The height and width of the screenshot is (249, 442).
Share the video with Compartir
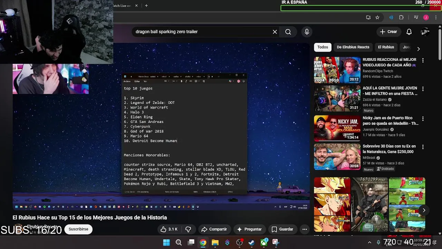click(x=214, y=229)
